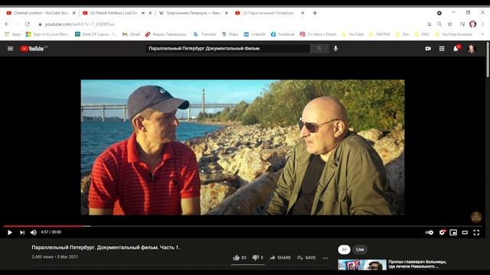490x275 pixels.
Task: Open the Apps bookmark shortcut
Action: coord(12,34)
